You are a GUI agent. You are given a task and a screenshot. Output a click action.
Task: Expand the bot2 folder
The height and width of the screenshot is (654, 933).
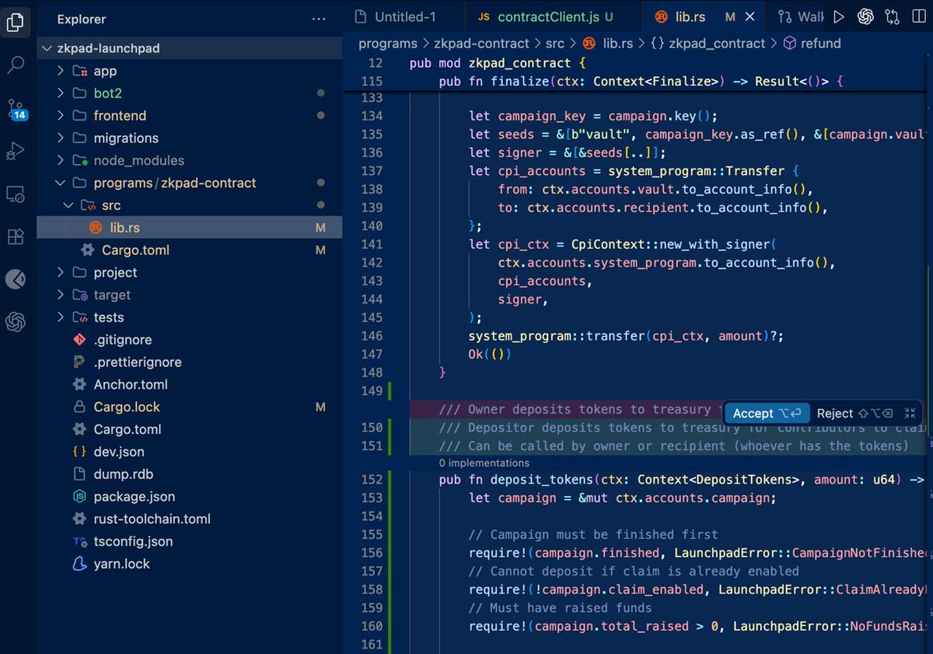(x=190, y=93)
